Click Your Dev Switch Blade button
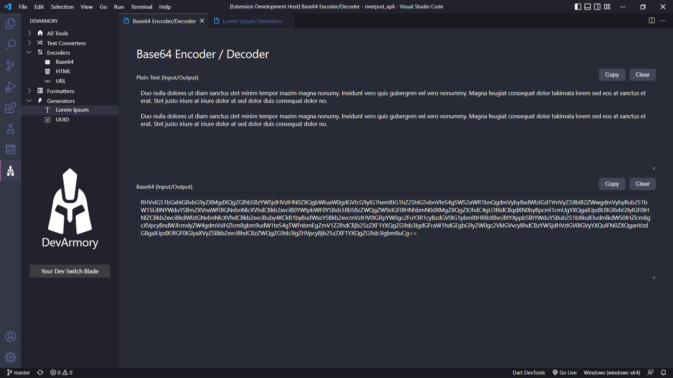The image size is (673, 378). 70,271
